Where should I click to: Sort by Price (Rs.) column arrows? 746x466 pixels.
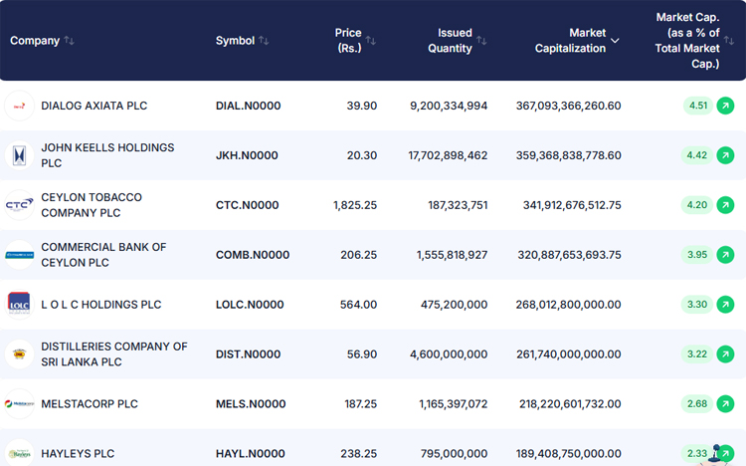(x=371, y=41)
